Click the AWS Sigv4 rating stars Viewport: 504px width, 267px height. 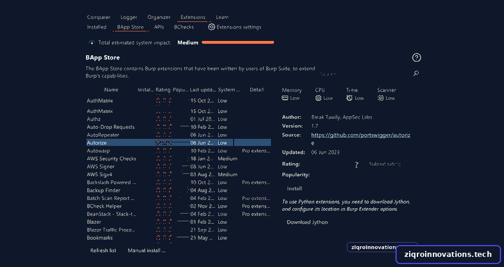[164, 174]
